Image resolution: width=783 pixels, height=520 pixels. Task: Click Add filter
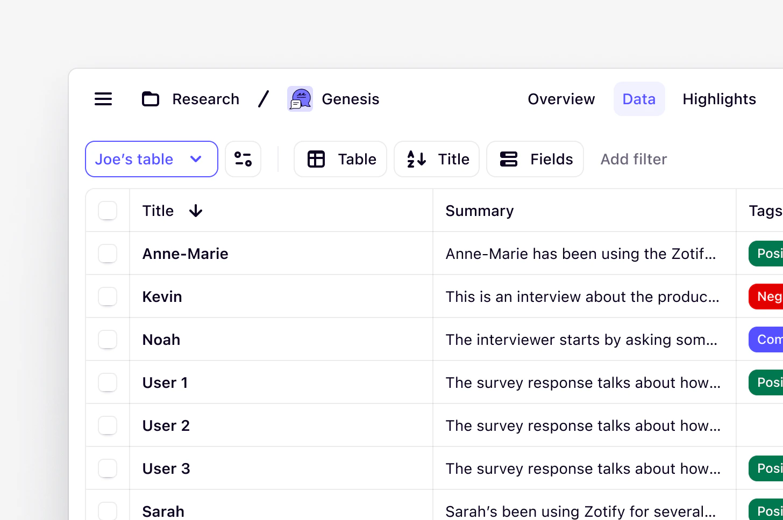click(x=633, y=159)
